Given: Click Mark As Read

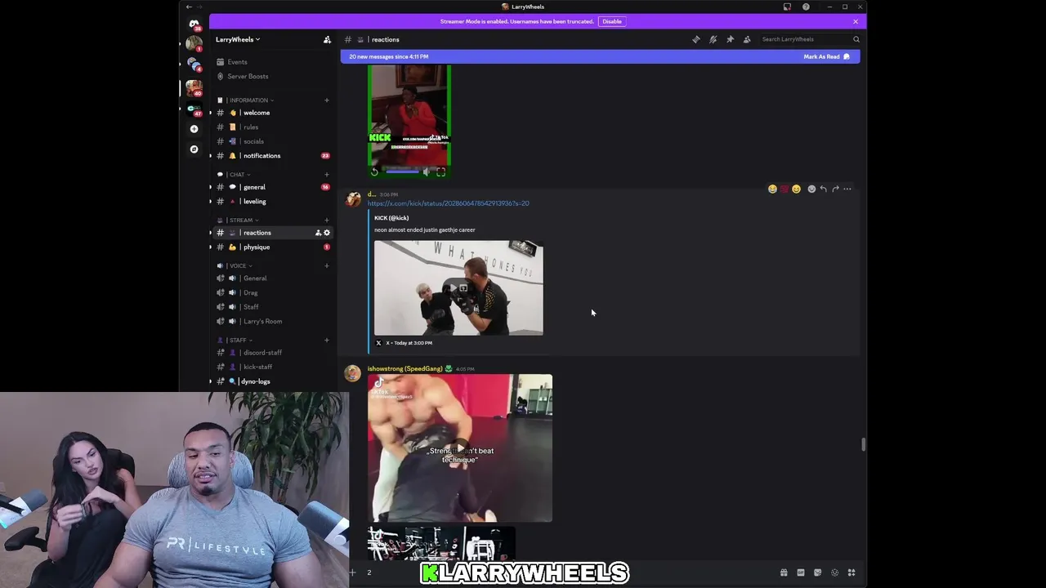Looking at the screenshot, I should pyautogui.click(x=826, y=56).
